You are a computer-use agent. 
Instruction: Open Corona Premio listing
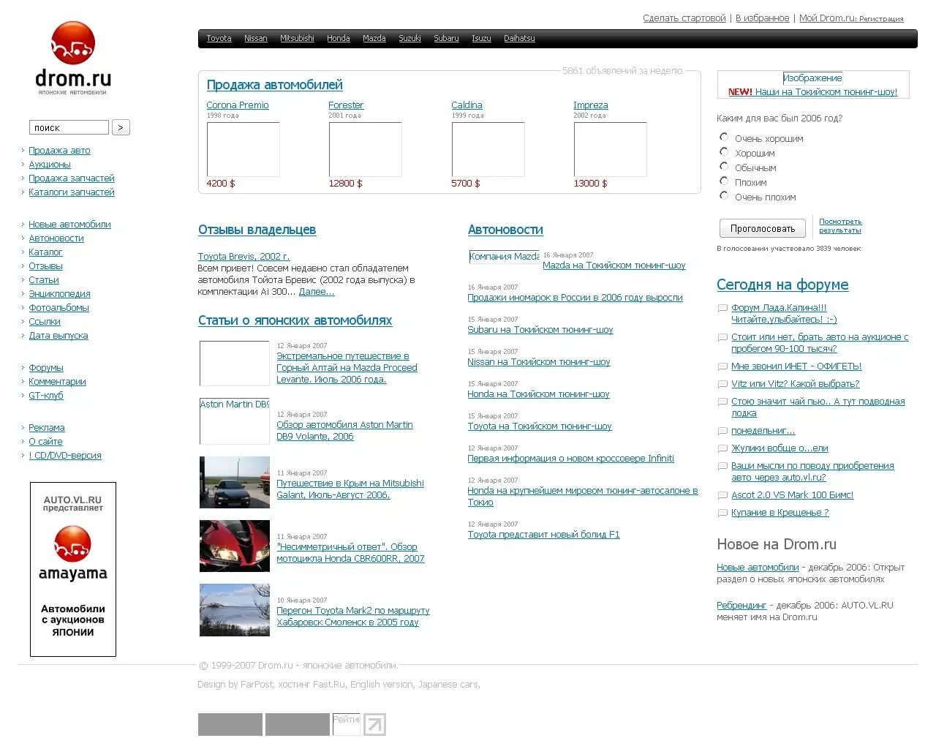point(238,105)
